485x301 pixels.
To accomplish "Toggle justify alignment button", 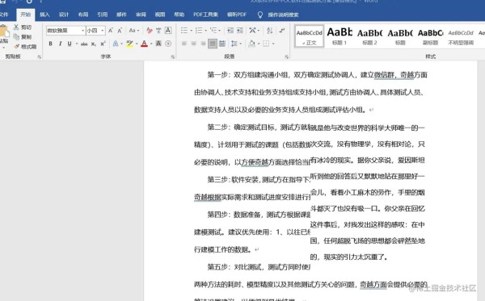I will pyautogui.click(x=213, y=44).
